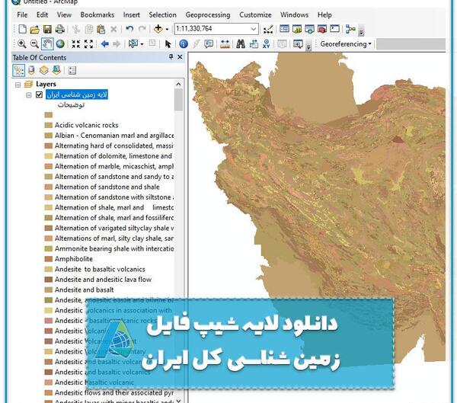457x403 pixels.
Task: Switch to List By Selection
Action: (x=56, y=70)
